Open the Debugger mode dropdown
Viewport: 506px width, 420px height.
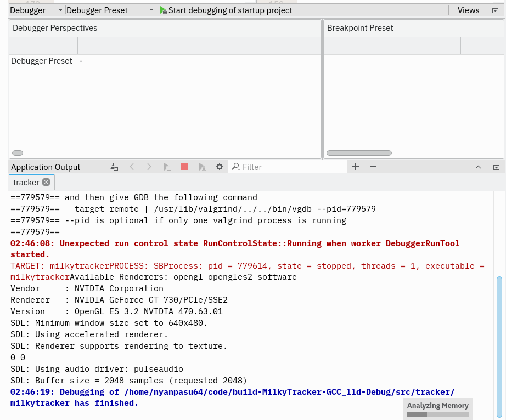36,10
